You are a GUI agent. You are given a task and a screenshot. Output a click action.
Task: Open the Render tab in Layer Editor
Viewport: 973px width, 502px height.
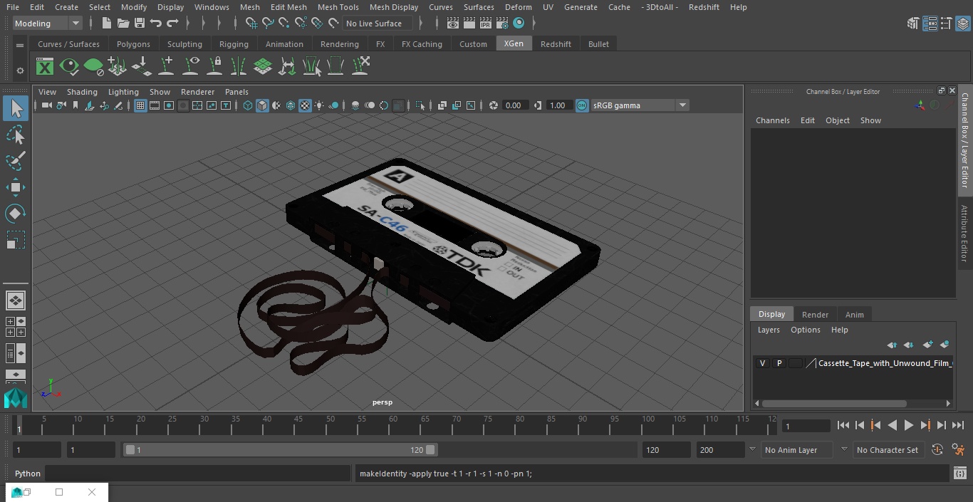(x=815, y=315)
